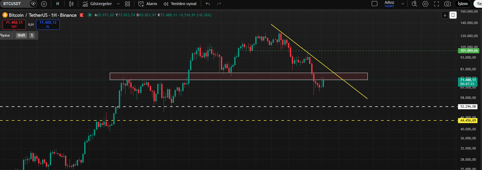
Task: Select the red rectangle resistance zone
Action: pos(238,76)
